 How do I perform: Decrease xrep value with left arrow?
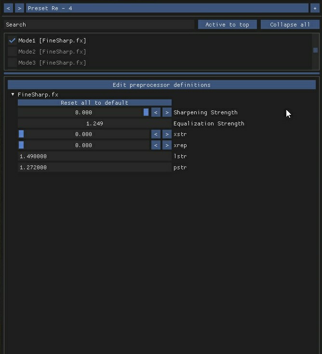click(156, 145)
